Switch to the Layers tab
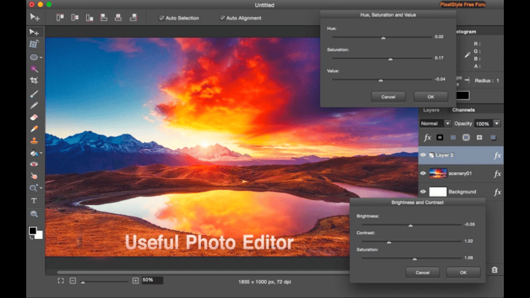 (431, 110)
